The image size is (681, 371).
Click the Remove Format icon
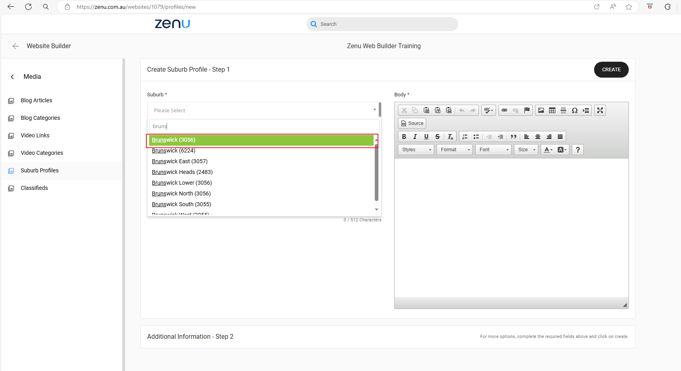(450, 137)
